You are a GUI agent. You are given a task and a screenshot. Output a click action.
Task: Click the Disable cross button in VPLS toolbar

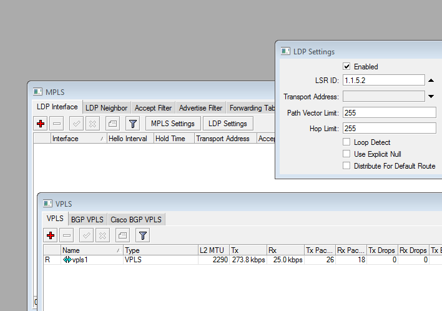tap(102, 235)
